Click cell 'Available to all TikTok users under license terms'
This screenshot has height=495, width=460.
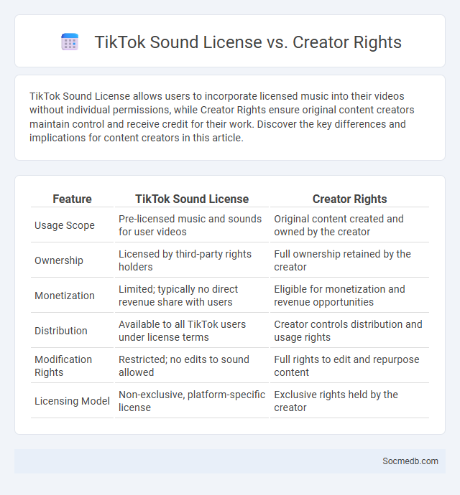[192, 331]
